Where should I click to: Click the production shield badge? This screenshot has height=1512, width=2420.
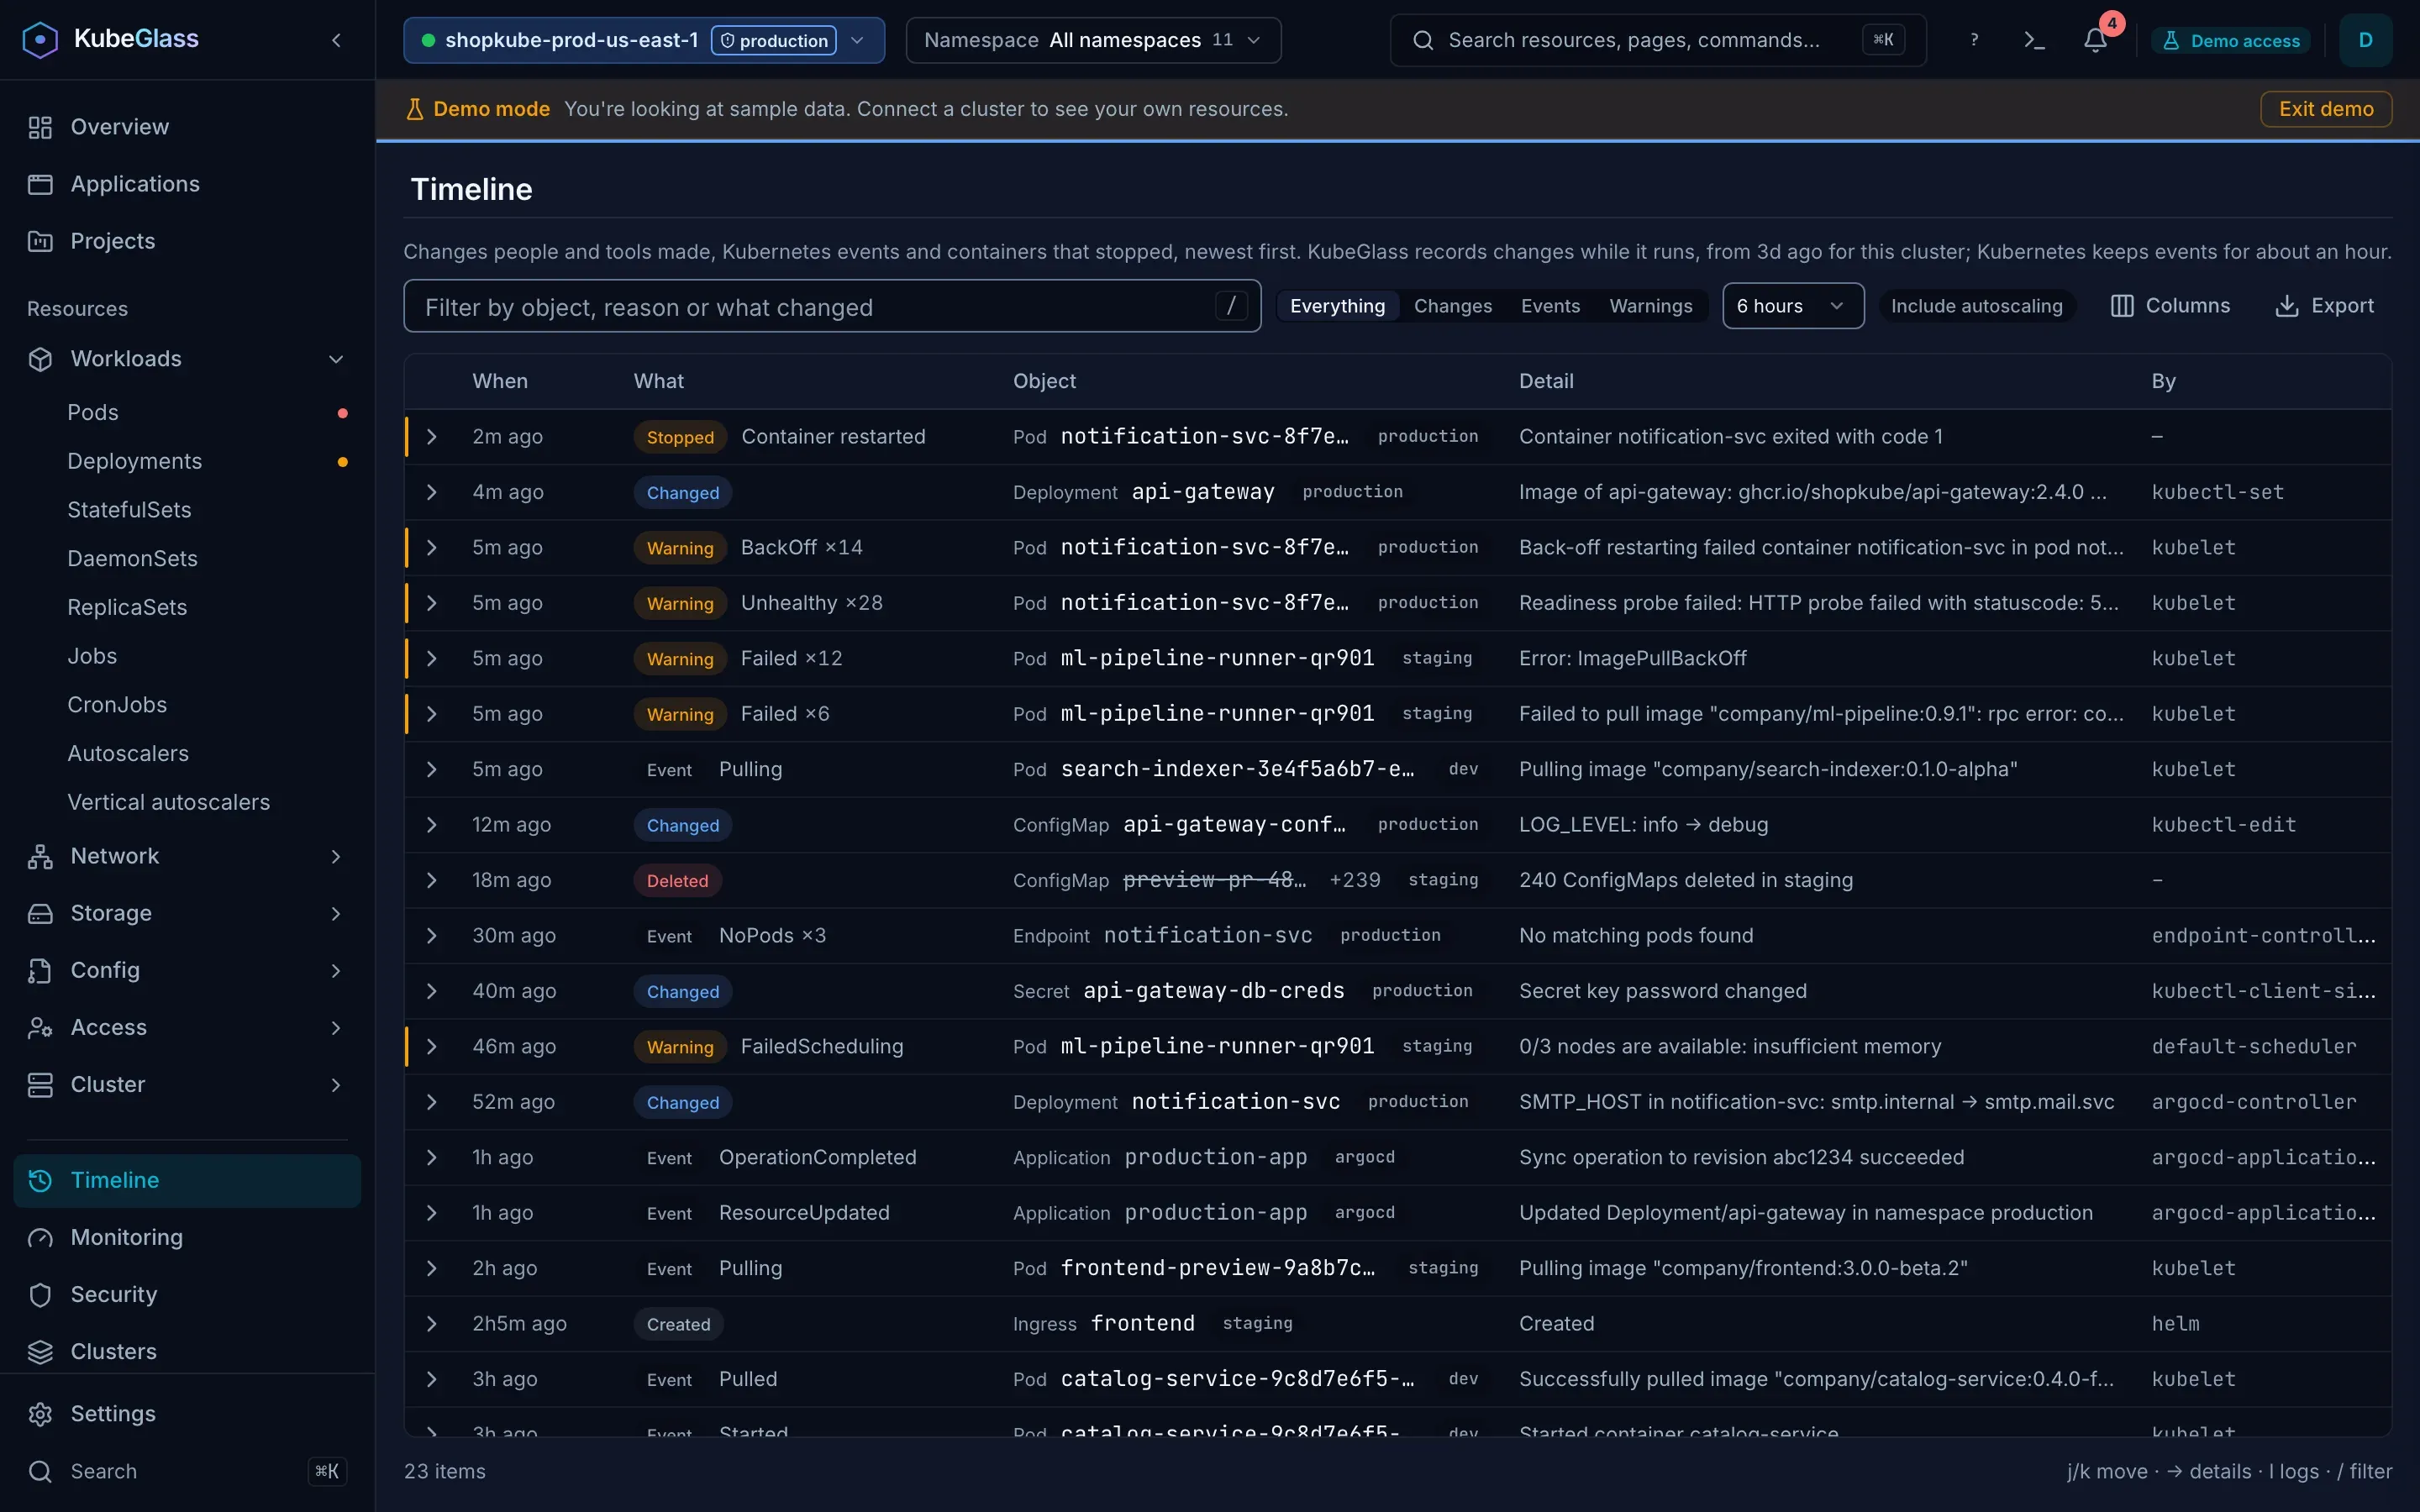[x=774, y=40]
